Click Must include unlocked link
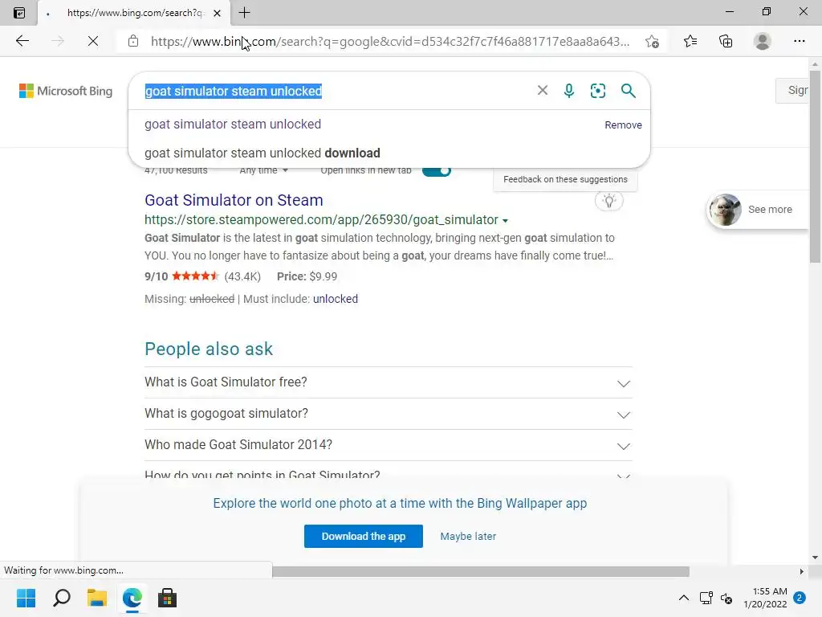This screenshot has width=822, height=617. [x=335, y=299]
